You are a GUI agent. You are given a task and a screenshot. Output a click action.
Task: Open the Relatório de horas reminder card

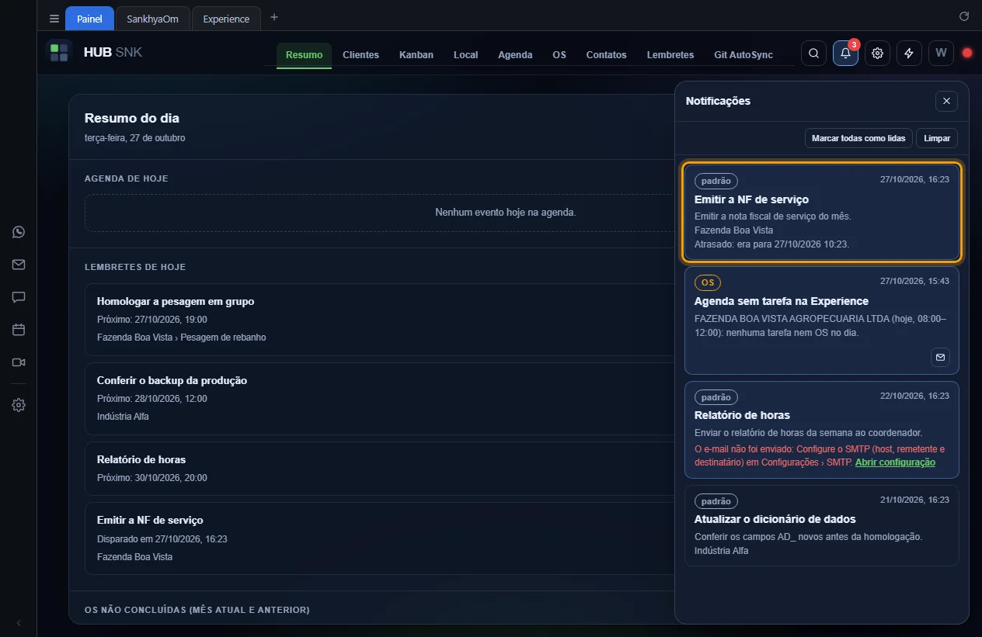[x=381, y=469]
